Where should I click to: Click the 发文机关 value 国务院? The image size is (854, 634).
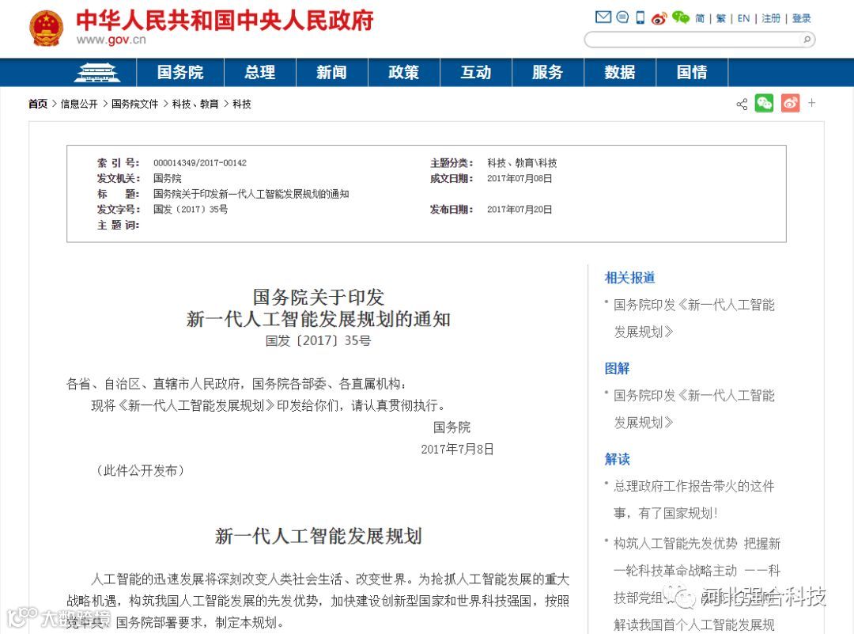pos(167,178)
